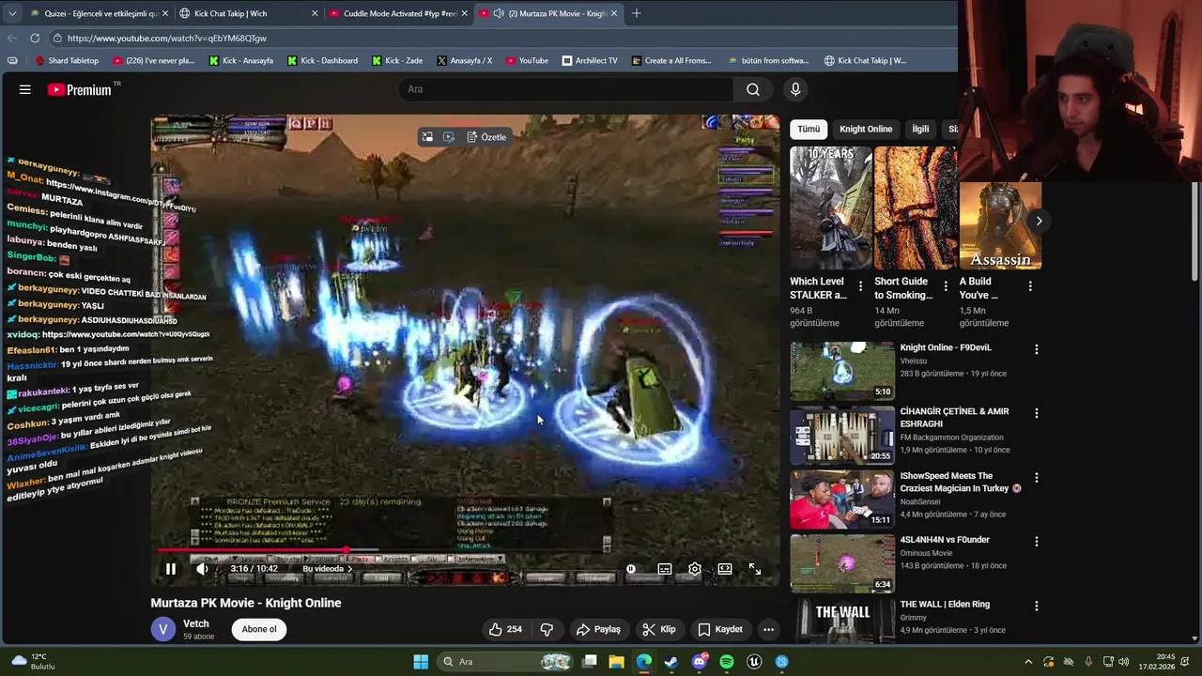Screen dimensions: 1202x676
Task: Show hidden system tray icons
Action: tap(1028, 662)
